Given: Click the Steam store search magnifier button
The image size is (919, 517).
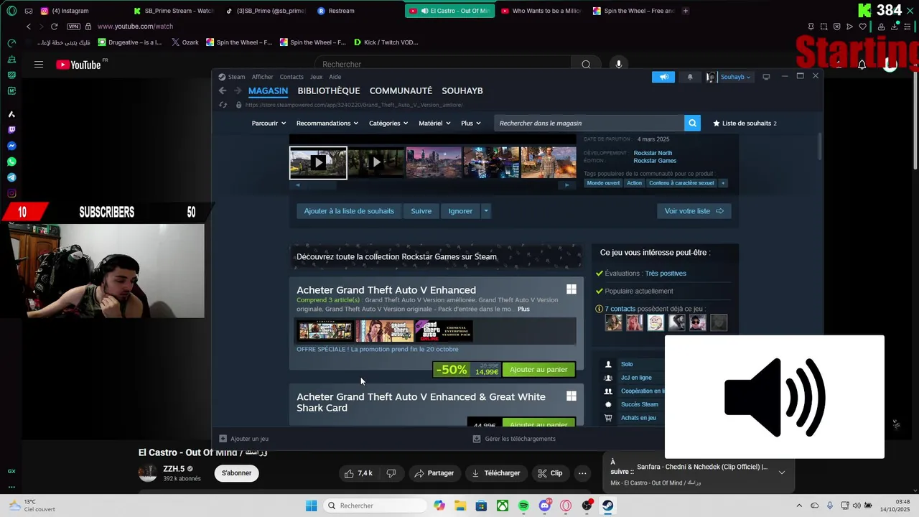Looking at the screenshot, I should pyautogui.click(x=692, y=123).
